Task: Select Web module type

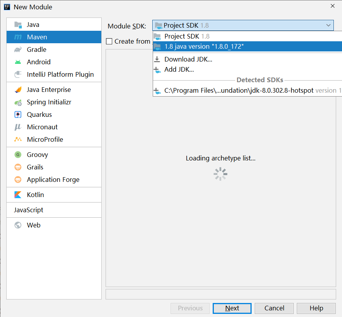Action: [54, 225]
